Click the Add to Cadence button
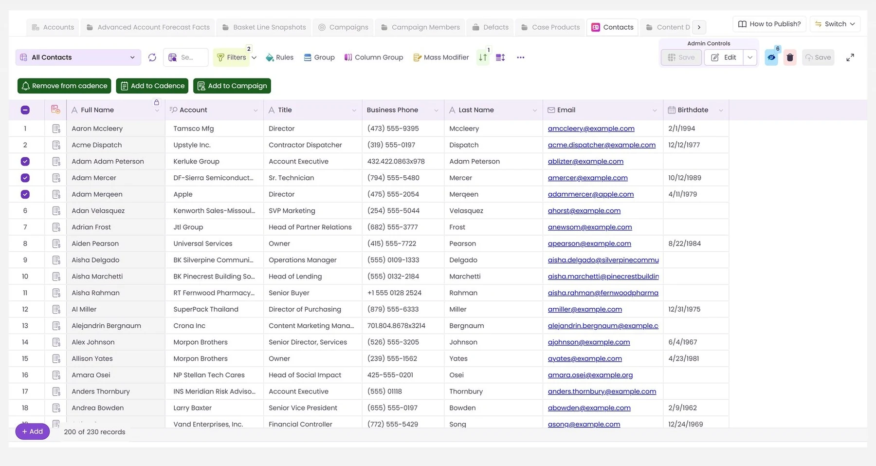The width and height of the screenshot is (876, 466). pos(152,86)
